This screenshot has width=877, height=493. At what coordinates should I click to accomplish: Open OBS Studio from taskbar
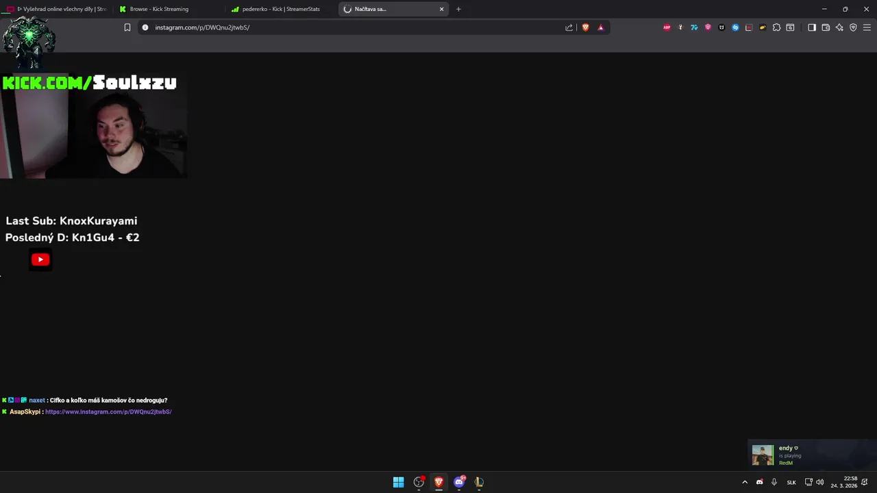coord(419,482)
